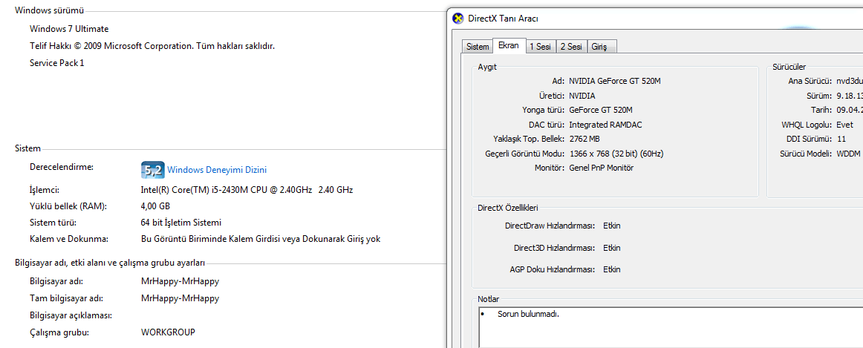Select the Ekran tab
Viewport: 863px width, 348px height.
point(509,45)
